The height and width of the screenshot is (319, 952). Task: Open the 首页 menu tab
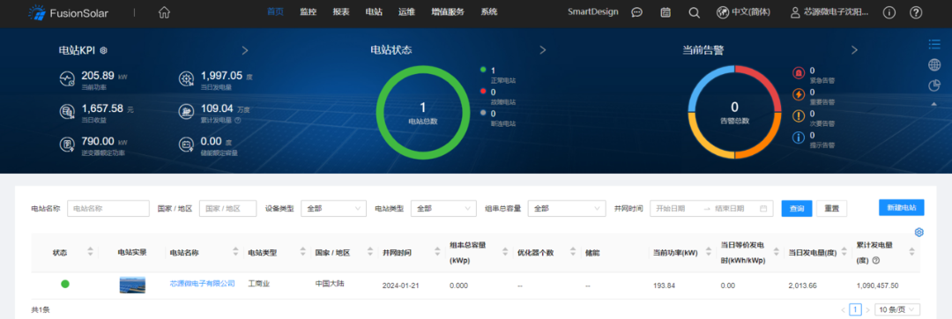coord(275,11)
